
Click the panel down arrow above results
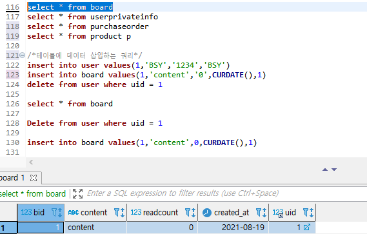pos(334,170)
